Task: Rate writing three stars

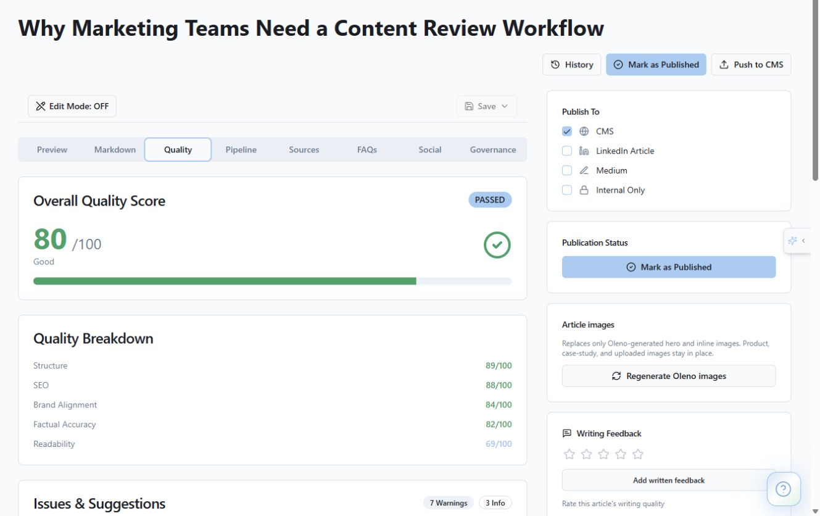Action: click(603, 454)
